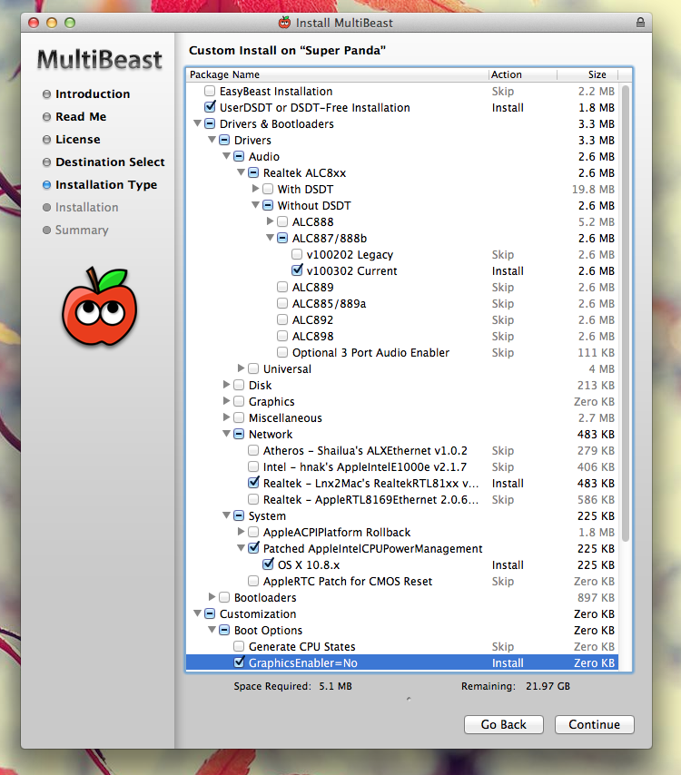
Task: Select the 'Remaining: 21.97 GB' text
Action: click(516, 686)
